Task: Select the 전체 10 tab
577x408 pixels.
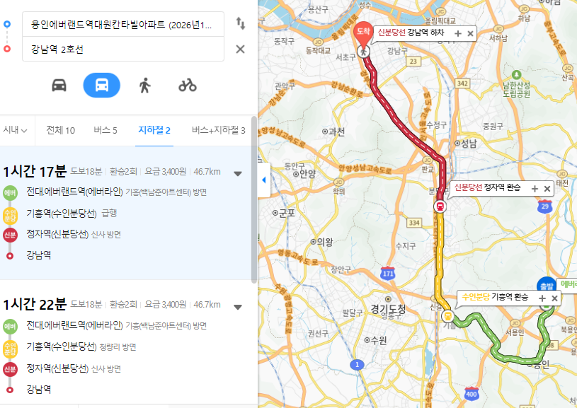Action: 60,130
